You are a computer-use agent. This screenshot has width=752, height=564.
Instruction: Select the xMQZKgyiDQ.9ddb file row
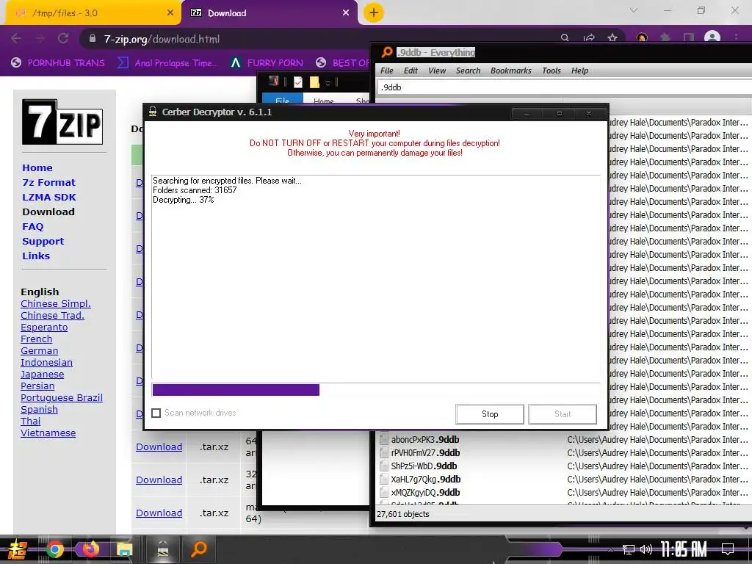(563, 492)
